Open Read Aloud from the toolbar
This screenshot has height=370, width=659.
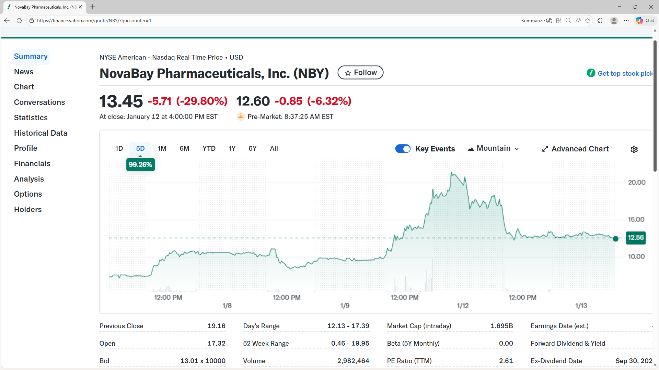coord(578,21)
